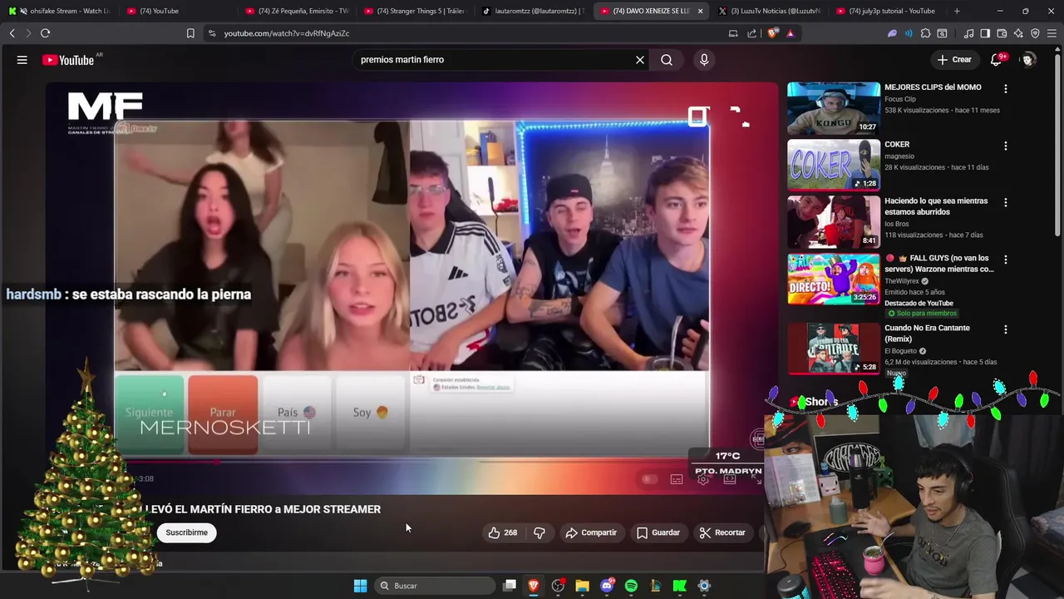Image resolution: width=1064 pixels, height=599 pixels.
Task: Open three-dot menu for FALL GUYS video
Action: [1006, 260]
